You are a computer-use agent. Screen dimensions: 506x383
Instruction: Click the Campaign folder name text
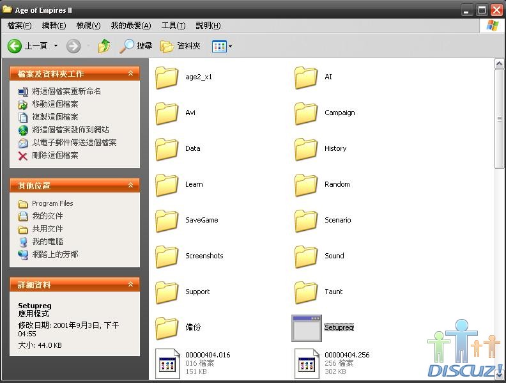pos(339,113)
